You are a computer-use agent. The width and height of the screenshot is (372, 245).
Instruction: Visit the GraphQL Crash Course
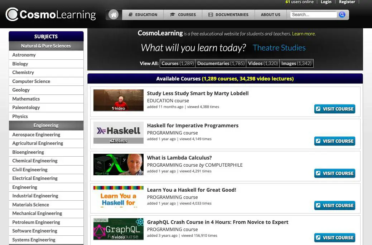335,237
